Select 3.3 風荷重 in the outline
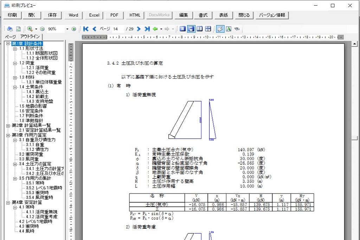Screen dimensions: 360x240 point(29,159)
